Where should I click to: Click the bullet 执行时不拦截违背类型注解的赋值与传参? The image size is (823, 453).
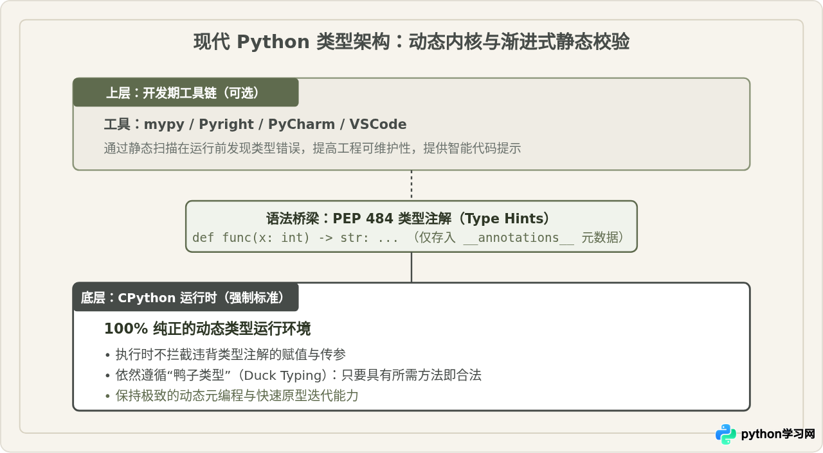point(226,354)
